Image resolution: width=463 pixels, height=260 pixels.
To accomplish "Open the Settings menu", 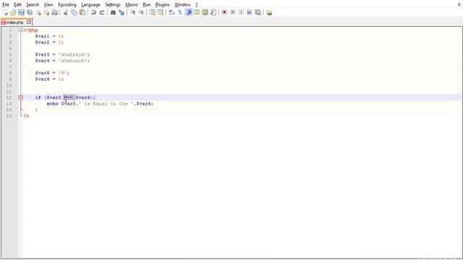I will click(113, 5).
